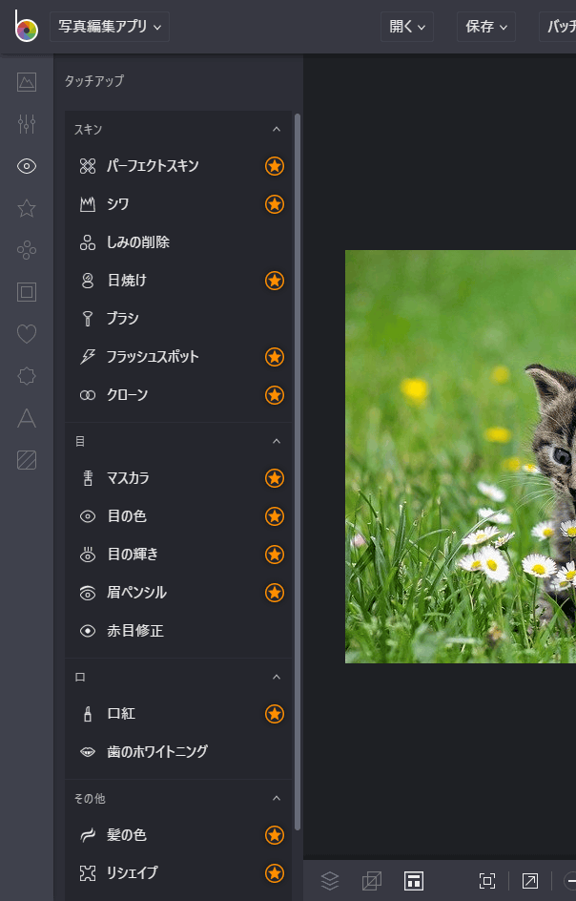Click the premium star next to 日焼け

click(x=275, y=281)
